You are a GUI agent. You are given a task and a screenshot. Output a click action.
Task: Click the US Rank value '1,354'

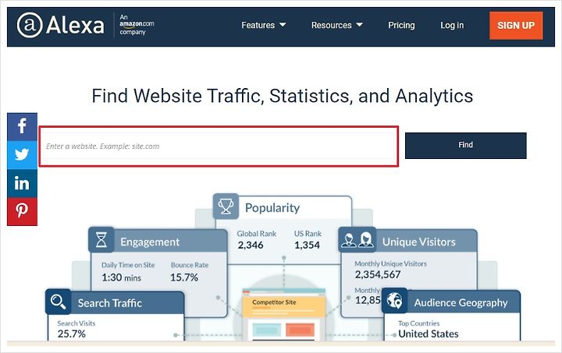click(307, 245)
